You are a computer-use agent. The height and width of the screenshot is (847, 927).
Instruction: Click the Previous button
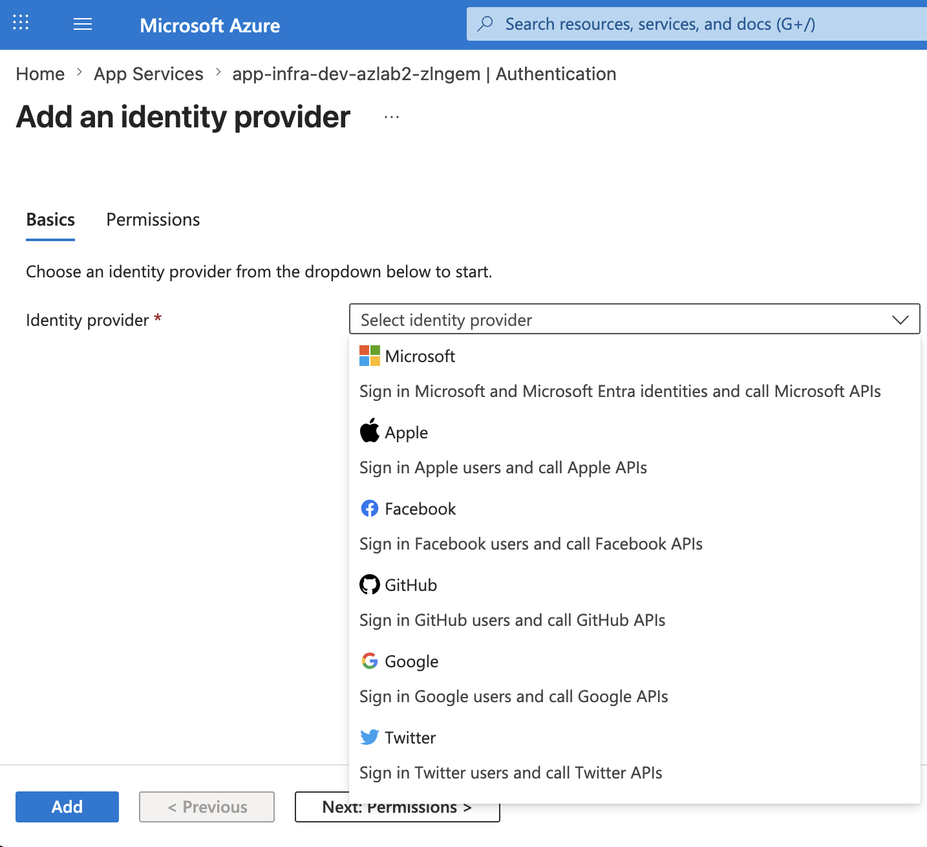(x=207, y=807)
